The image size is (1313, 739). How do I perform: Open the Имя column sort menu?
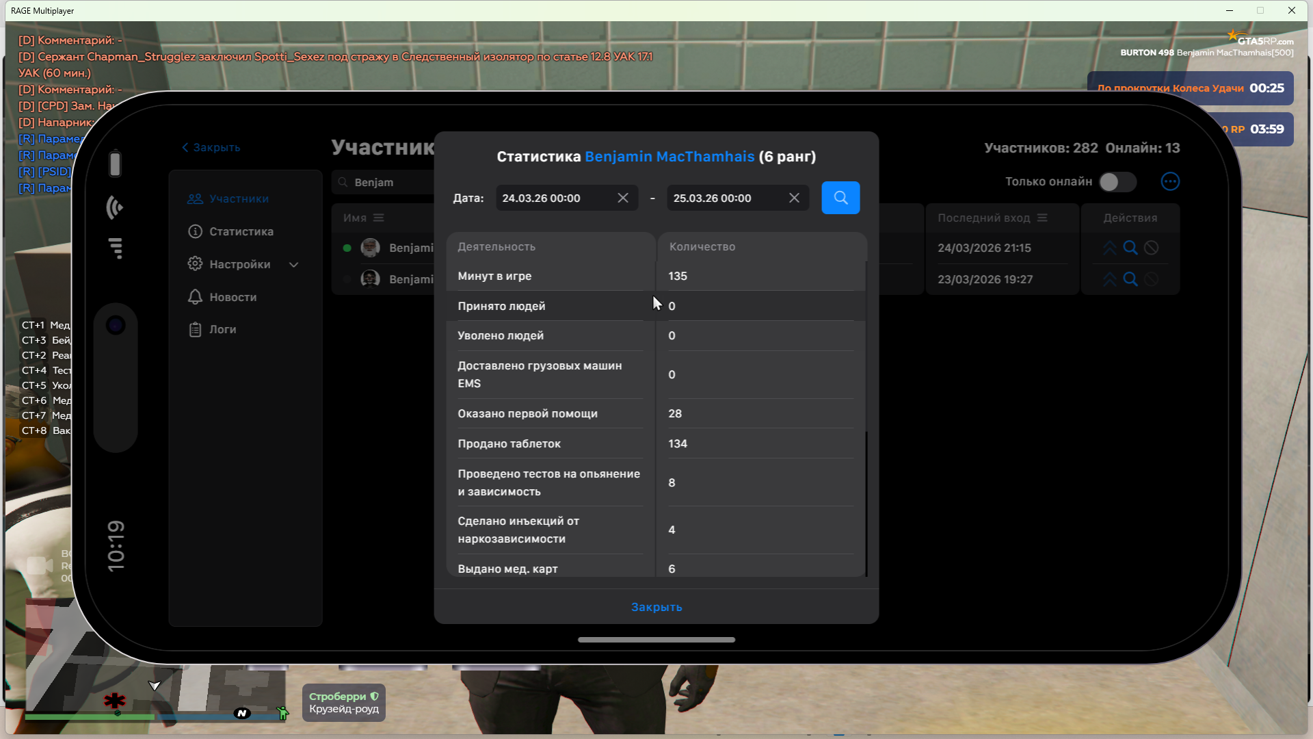tap(379, 218)
